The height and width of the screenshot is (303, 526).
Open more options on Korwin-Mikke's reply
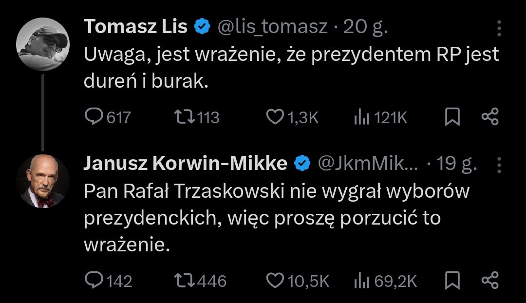point(499,165)
